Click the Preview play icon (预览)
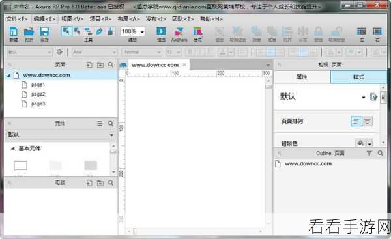This screenshot has width=391, height=239. [x=161, y=31]
